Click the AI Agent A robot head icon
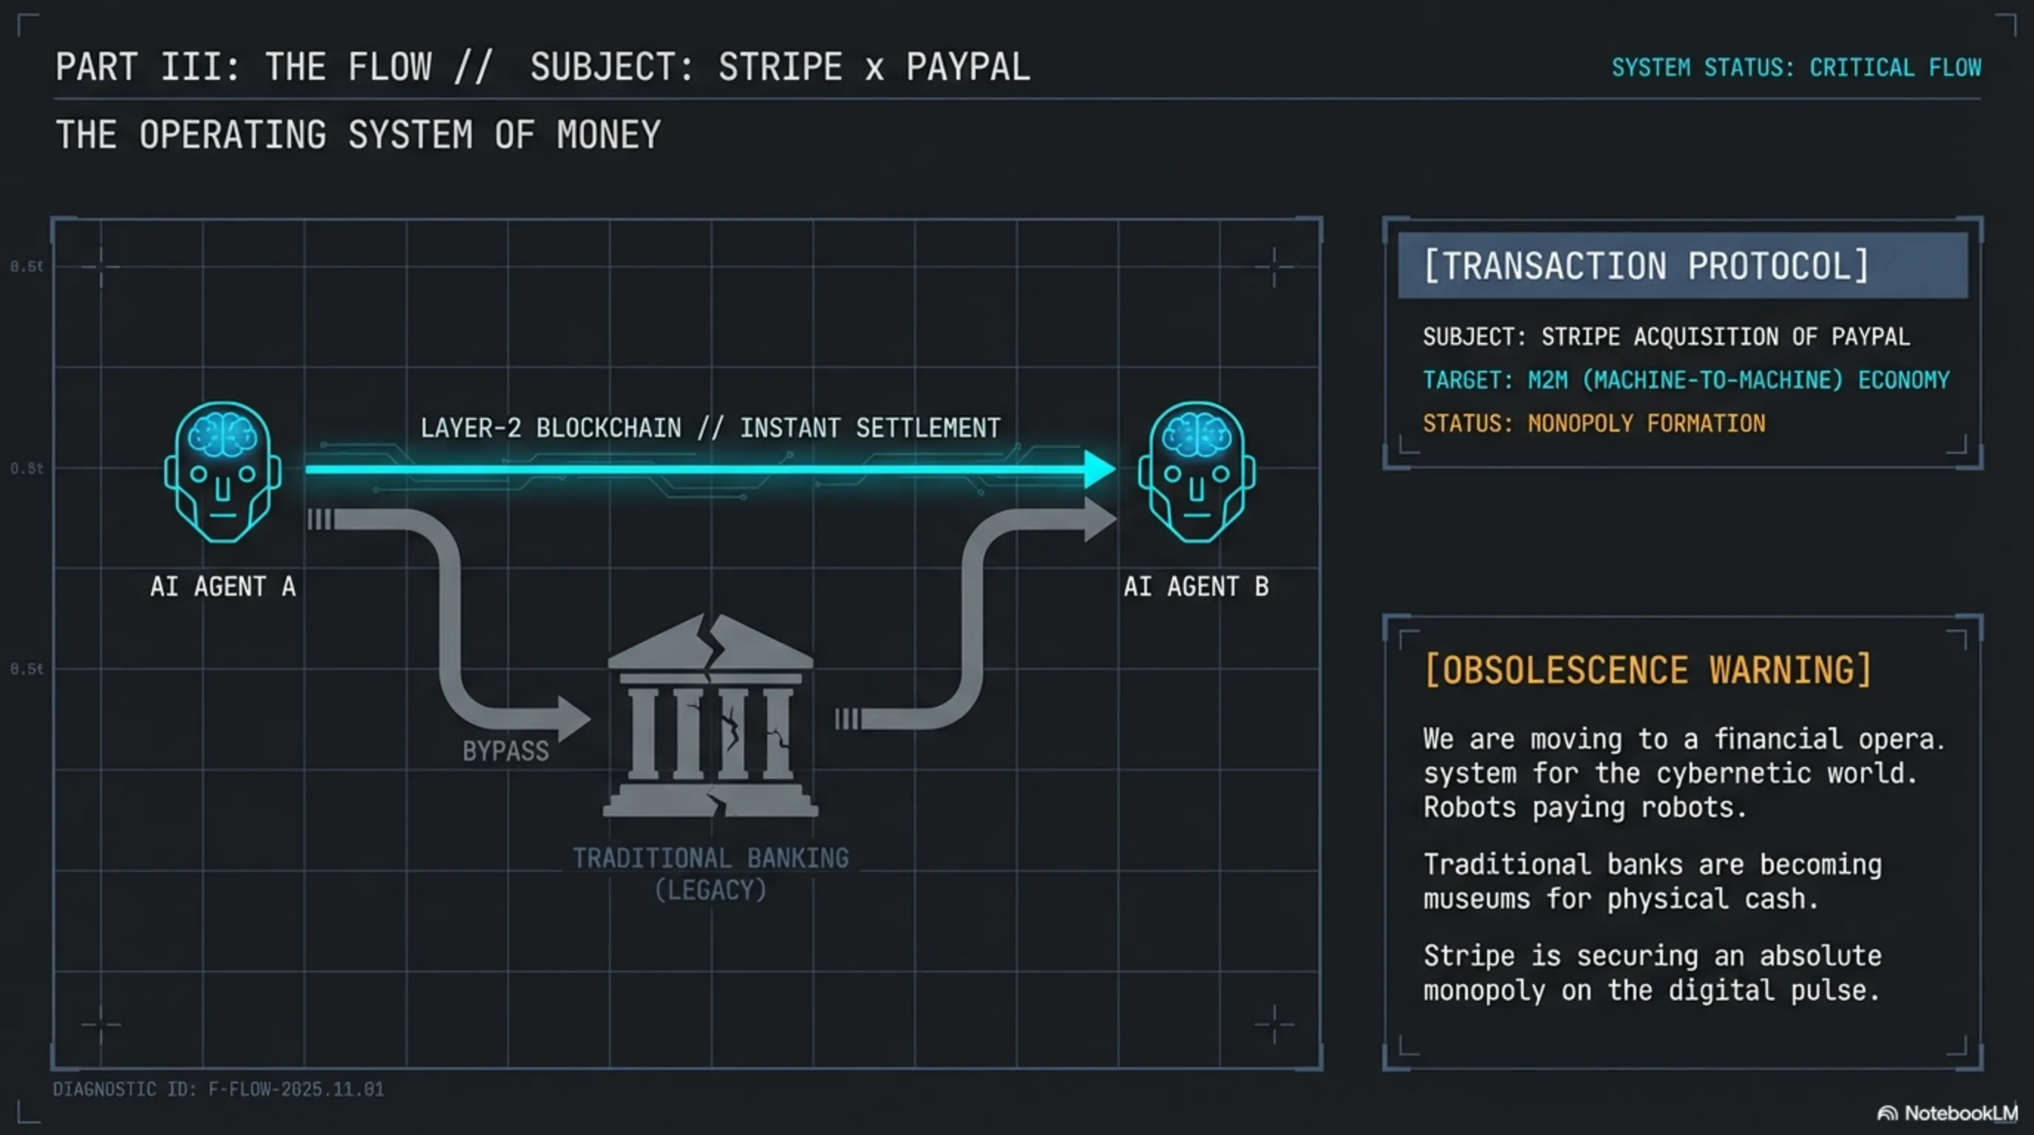This screenshot has height=1135, width=2034. [222, 471]
